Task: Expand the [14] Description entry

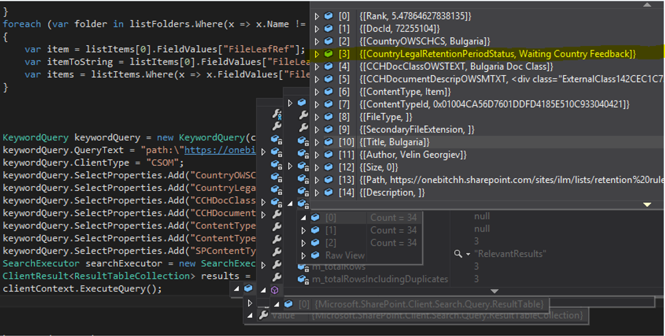Action: point(317,192)
